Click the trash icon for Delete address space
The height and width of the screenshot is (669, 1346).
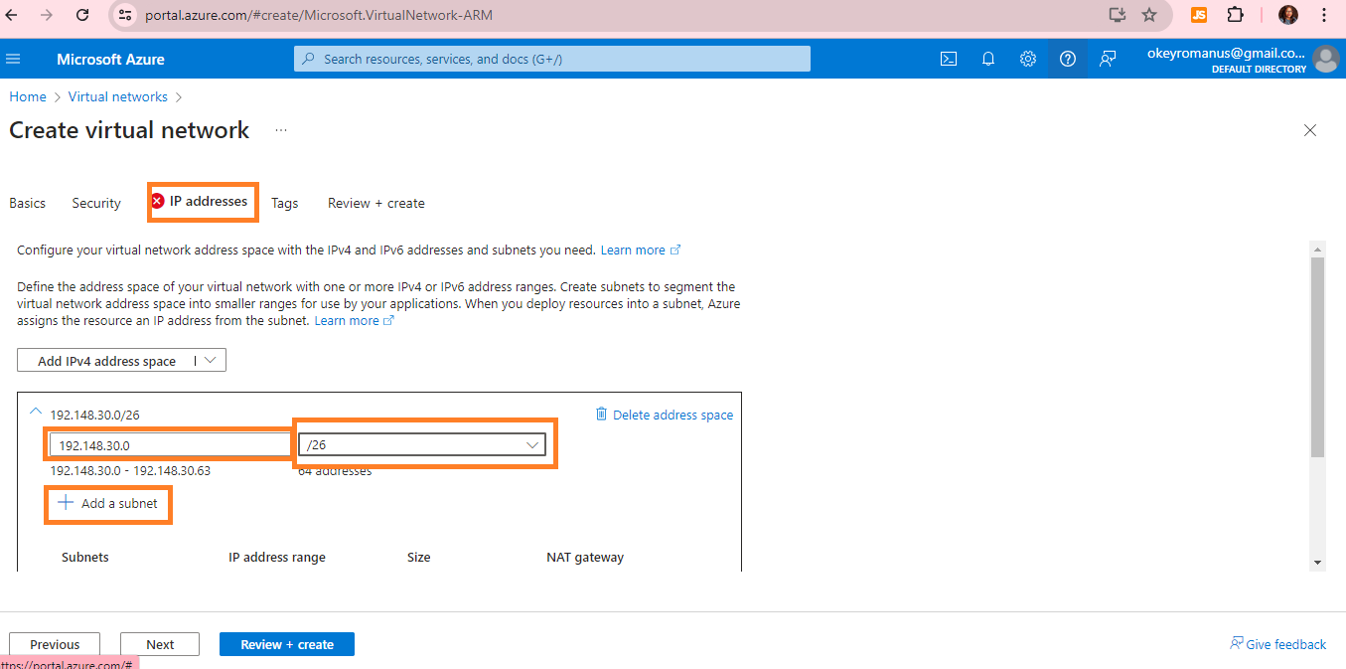[x=601, y=415]
